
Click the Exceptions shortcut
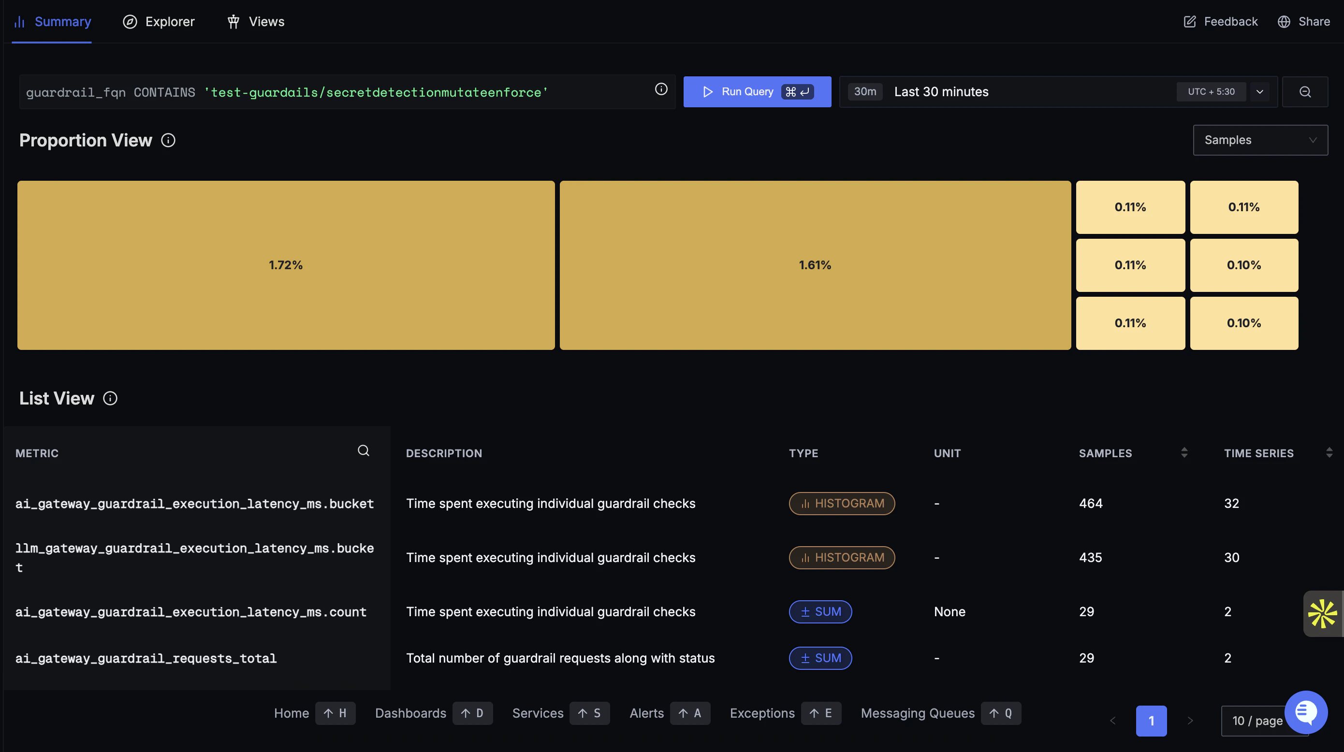coord(785,713)
